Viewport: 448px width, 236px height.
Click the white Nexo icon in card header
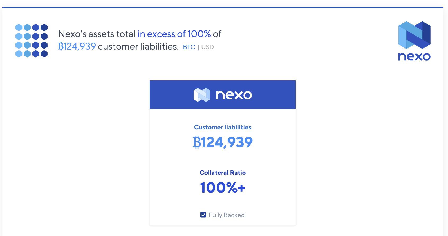point(202,95)
